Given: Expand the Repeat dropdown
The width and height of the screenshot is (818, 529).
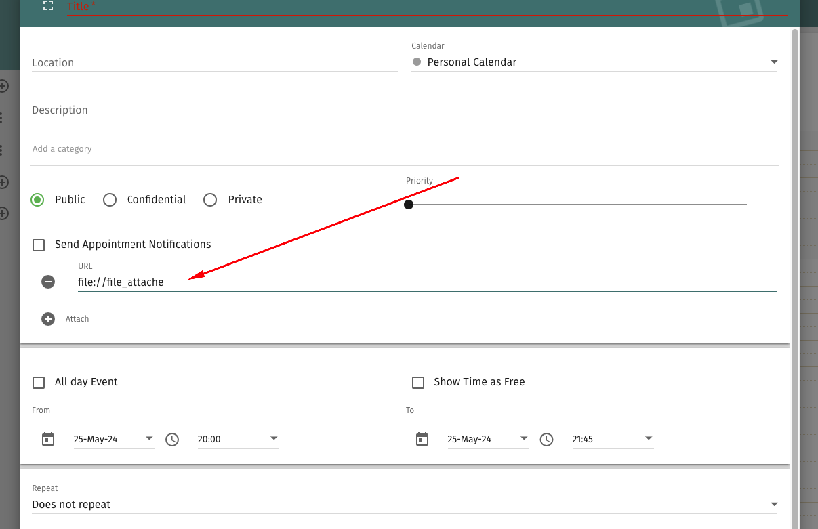Looking at the screenshot, I should (x=404, y=505).
